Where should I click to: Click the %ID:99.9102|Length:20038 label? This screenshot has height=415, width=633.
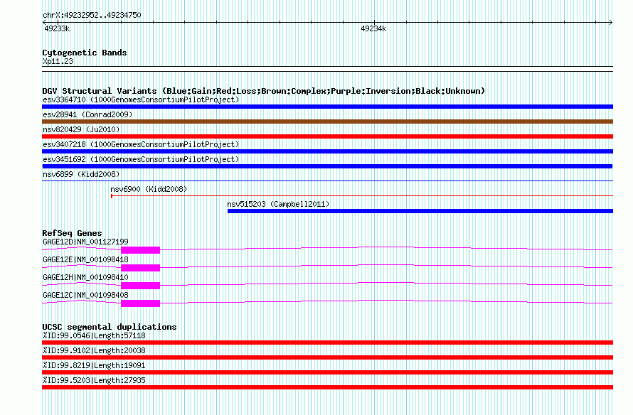coord(94,350)
